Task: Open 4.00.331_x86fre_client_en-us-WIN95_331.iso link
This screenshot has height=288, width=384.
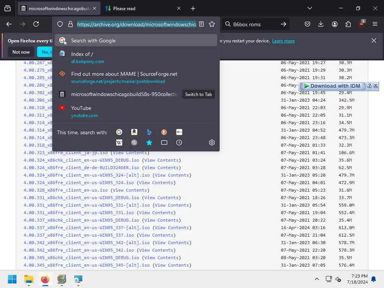Action: 79,213
